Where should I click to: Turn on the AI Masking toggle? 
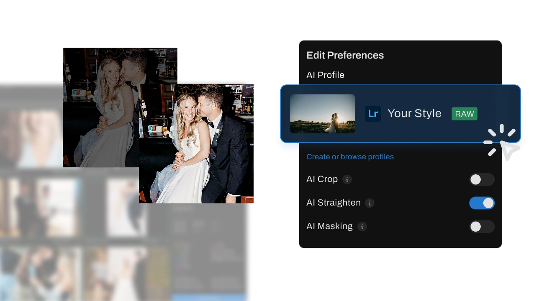coord(482,227)
